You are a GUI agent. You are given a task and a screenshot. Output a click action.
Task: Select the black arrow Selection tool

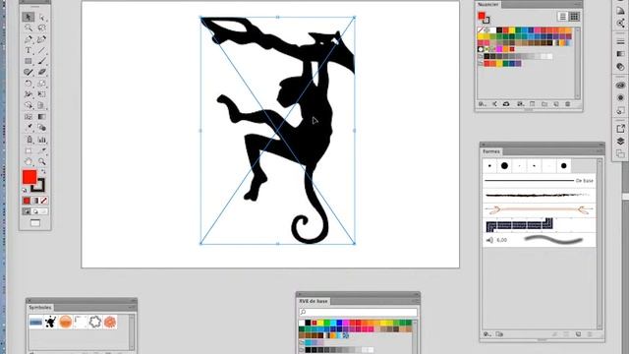[x=29, y=17]
